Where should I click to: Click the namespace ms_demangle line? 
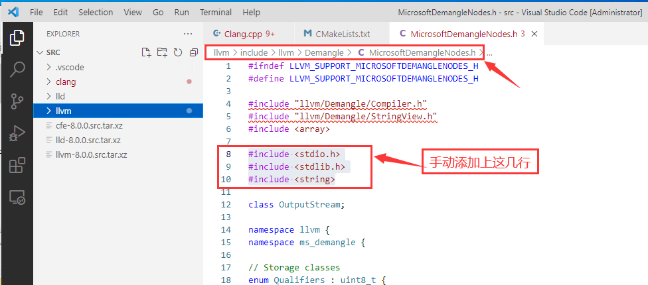(x=307, y=242)
